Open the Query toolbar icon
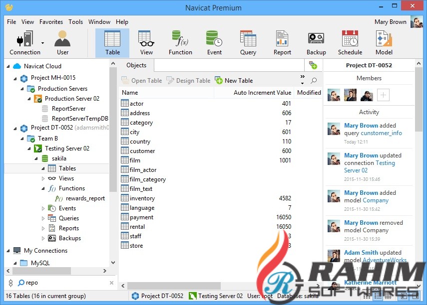This screenshot has height=305, width=427. (x=248, y=43)
